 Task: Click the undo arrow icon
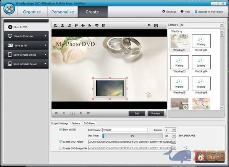click(x=149, y=26)
